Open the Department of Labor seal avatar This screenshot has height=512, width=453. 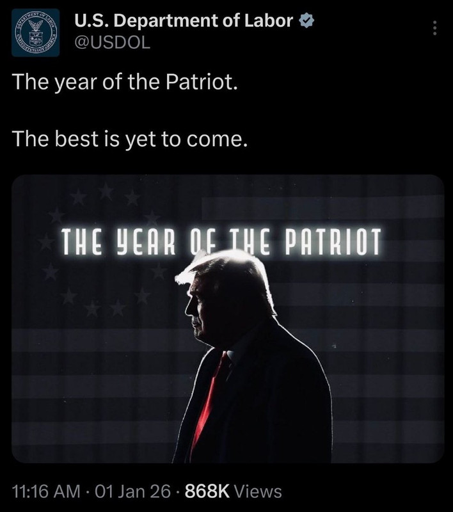point(36,33)
